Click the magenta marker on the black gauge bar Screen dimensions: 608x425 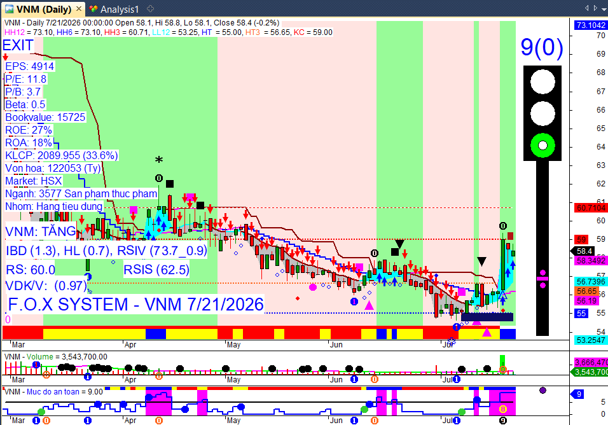click(x=542, y=279)
